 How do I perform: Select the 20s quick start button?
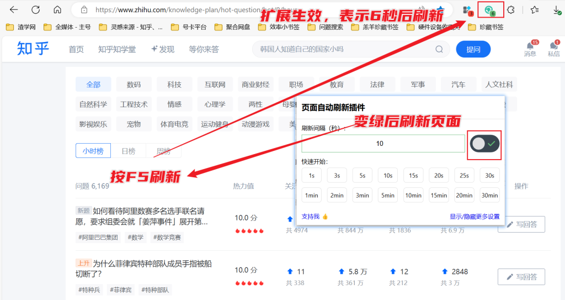coord(439,176)
